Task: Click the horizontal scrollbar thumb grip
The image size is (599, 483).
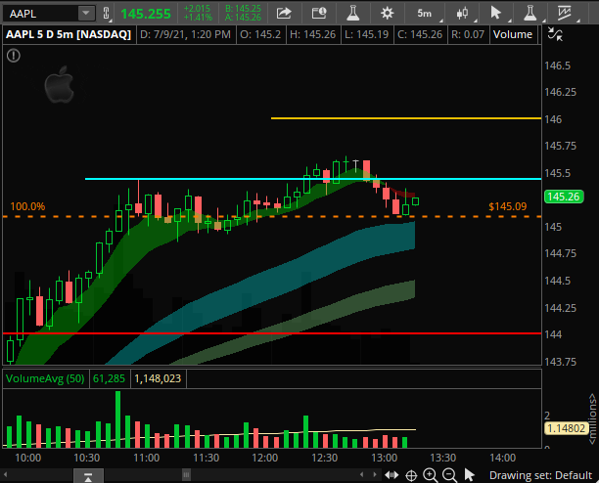Action: click(186, 475)
